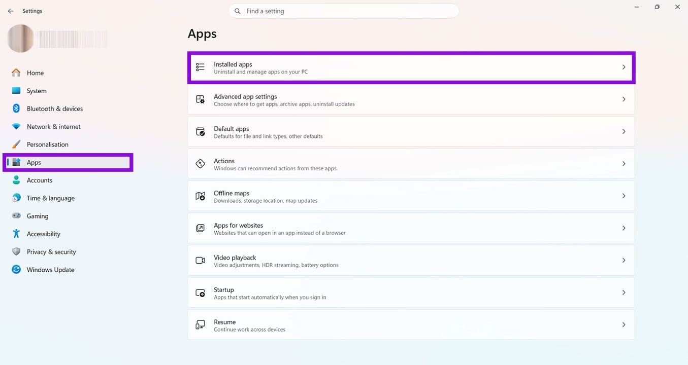Click the Time & language globe icon

click(16, 198)
